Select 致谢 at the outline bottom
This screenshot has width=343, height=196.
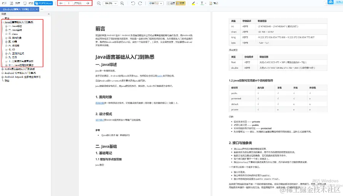[7, 81]
